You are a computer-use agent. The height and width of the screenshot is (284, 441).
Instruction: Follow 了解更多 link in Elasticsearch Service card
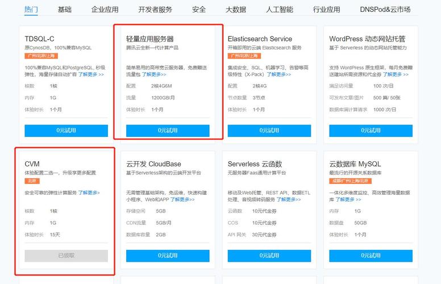[x=278, y=74]
